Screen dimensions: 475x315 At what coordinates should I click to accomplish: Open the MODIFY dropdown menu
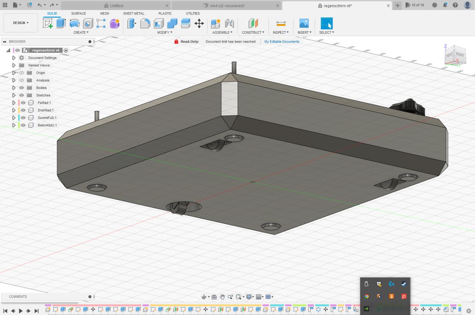pos(165,33)
